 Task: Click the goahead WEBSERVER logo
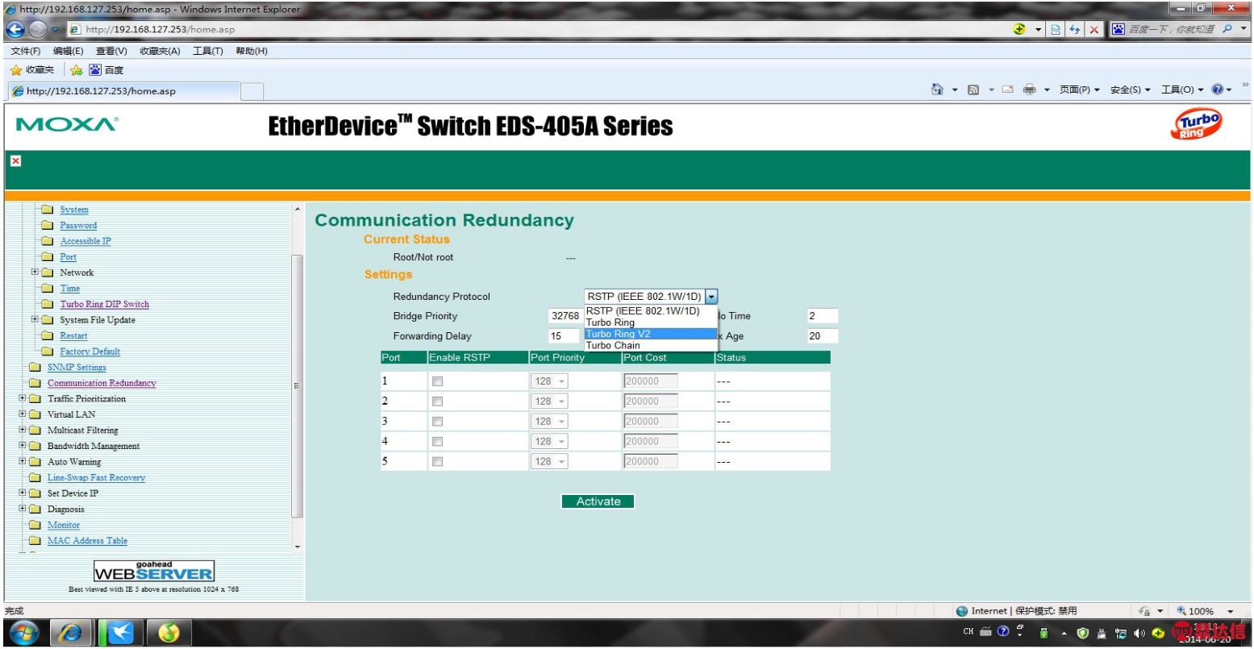pyautogui.click(x=154, y=572)
